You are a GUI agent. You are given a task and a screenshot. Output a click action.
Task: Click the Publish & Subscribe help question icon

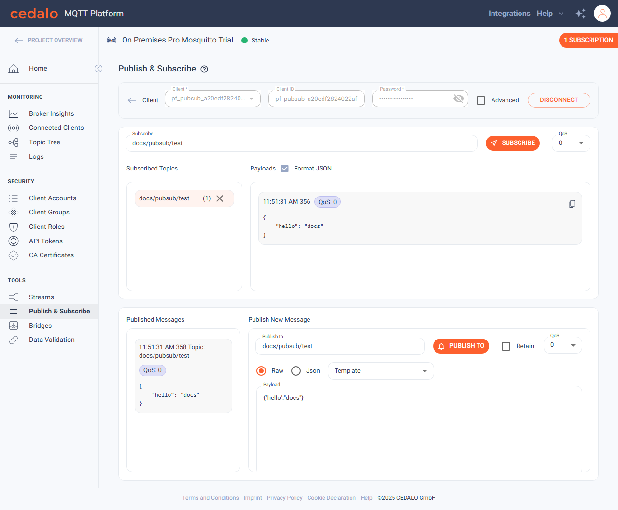pyautogui.click(x=204, y=69)
